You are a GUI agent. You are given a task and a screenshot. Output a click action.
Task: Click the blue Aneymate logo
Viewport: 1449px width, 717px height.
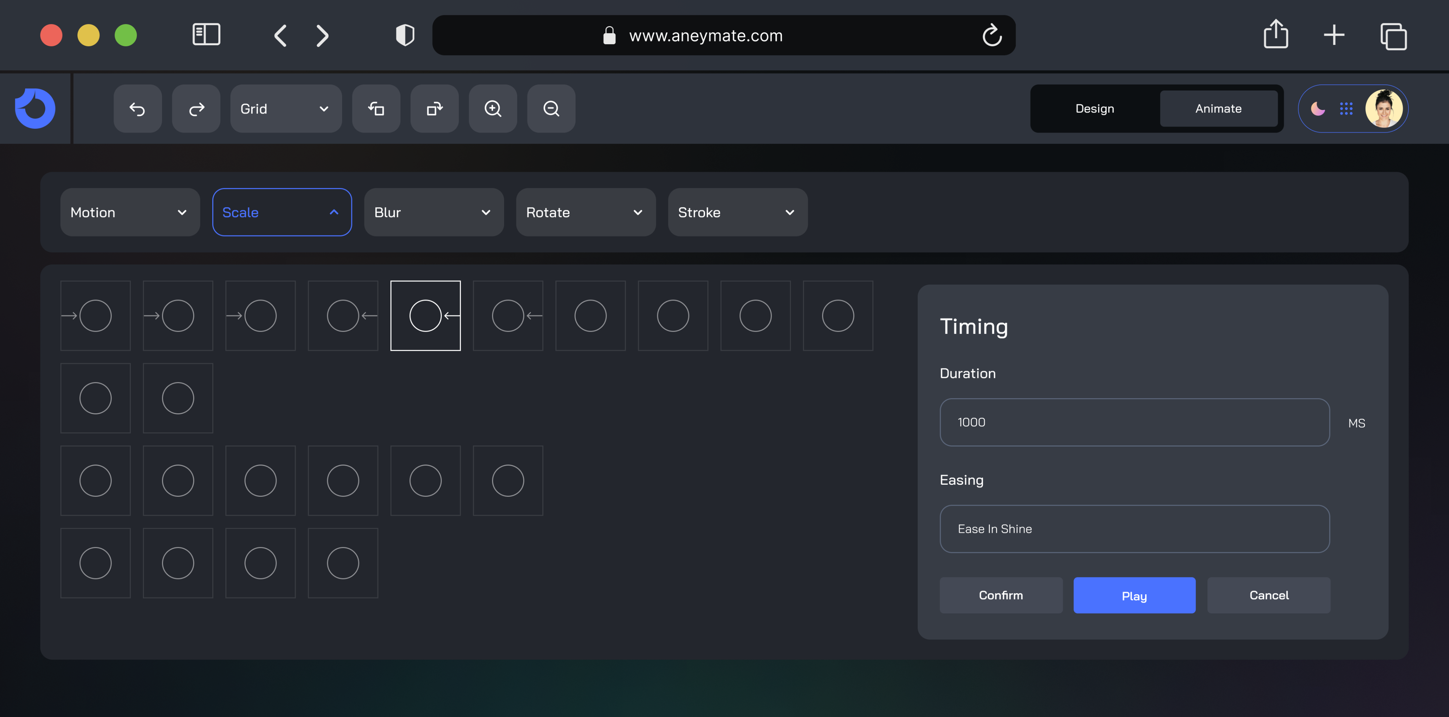[35, 109]
